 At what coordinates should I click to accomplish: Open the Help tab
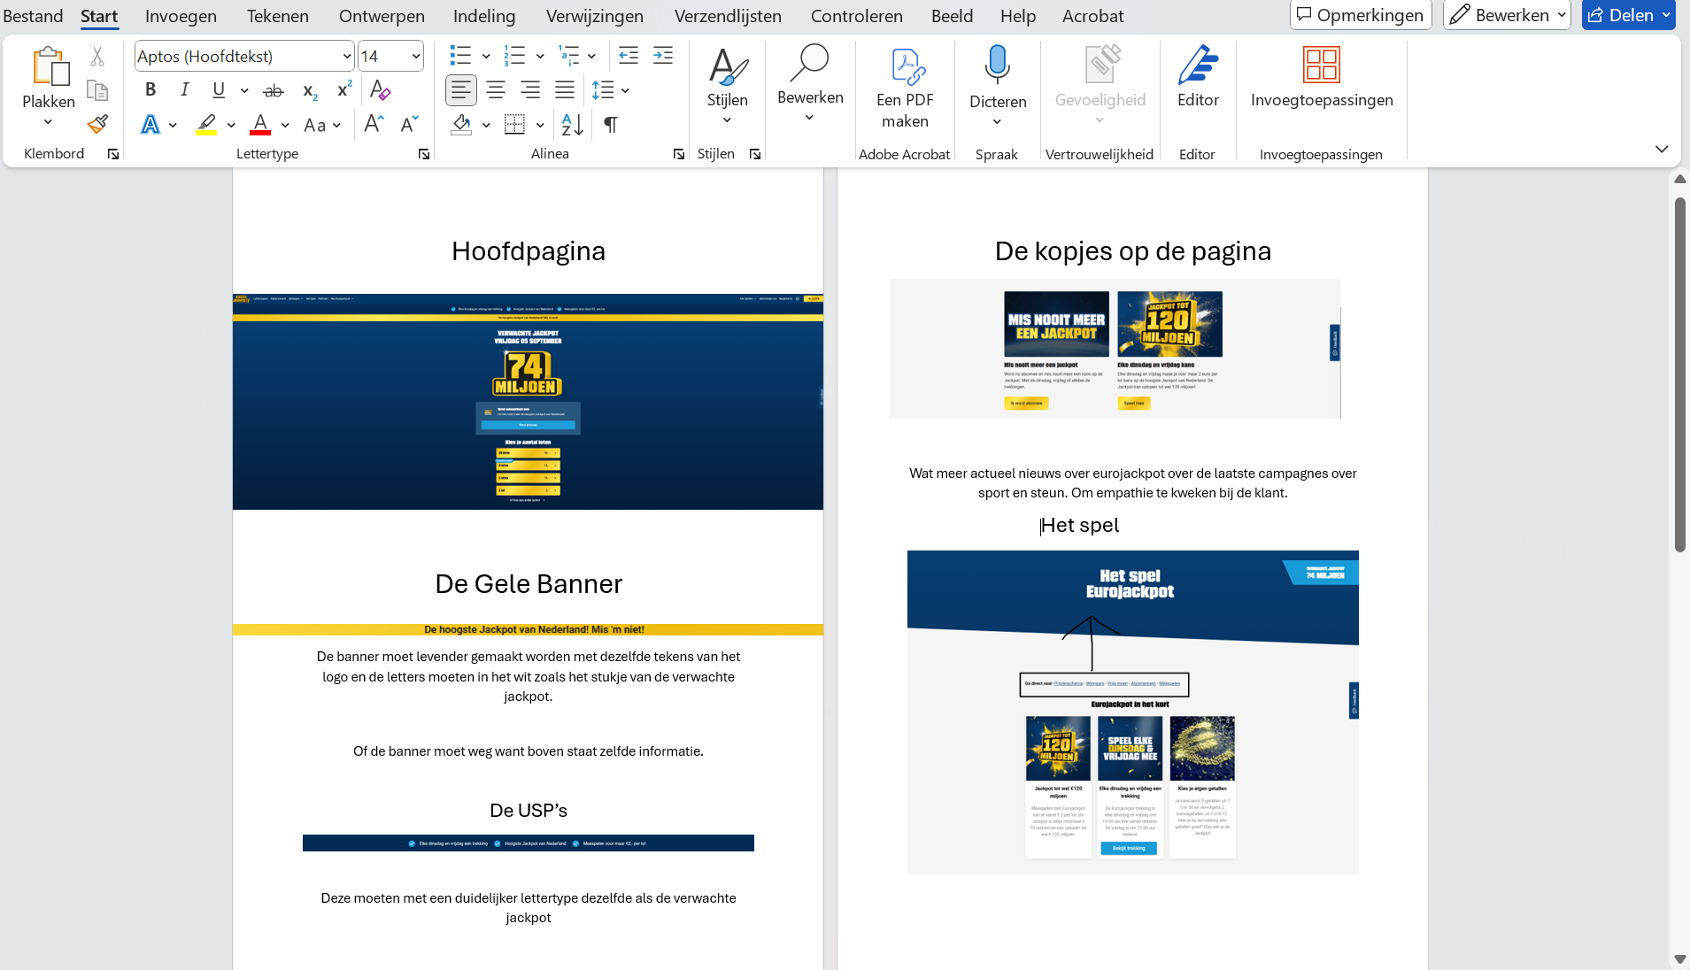(1018, 16)
